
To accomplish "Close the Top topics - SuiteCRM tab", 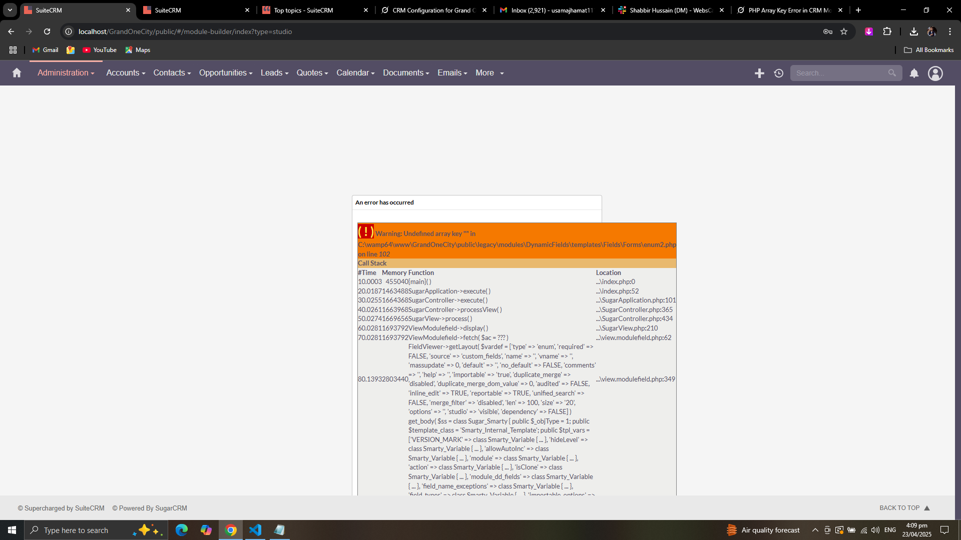I will 366,10.
